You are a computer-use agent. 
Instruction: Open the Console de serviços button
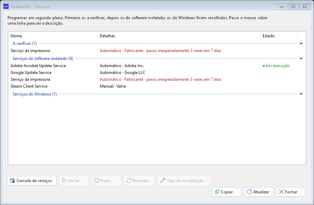click(x=32, y=181)
